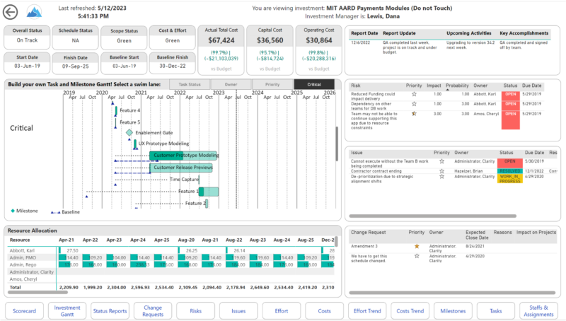Click priority star for De-prioritization issue
566x321 pixels.
441,177
